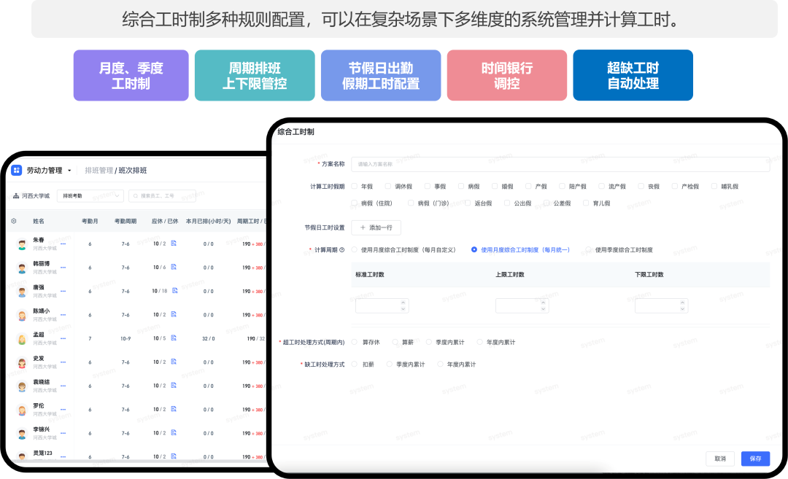The width and height of the screenshot is (788, 479).
Task: Click the settings gear in table header
Action: 14,221
